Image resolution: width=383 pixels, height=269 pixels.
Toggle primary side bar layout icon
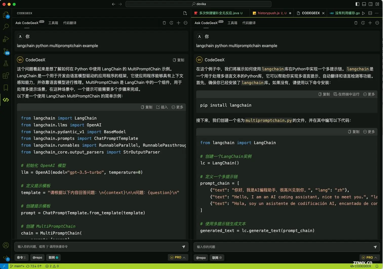tap(357, 4)
